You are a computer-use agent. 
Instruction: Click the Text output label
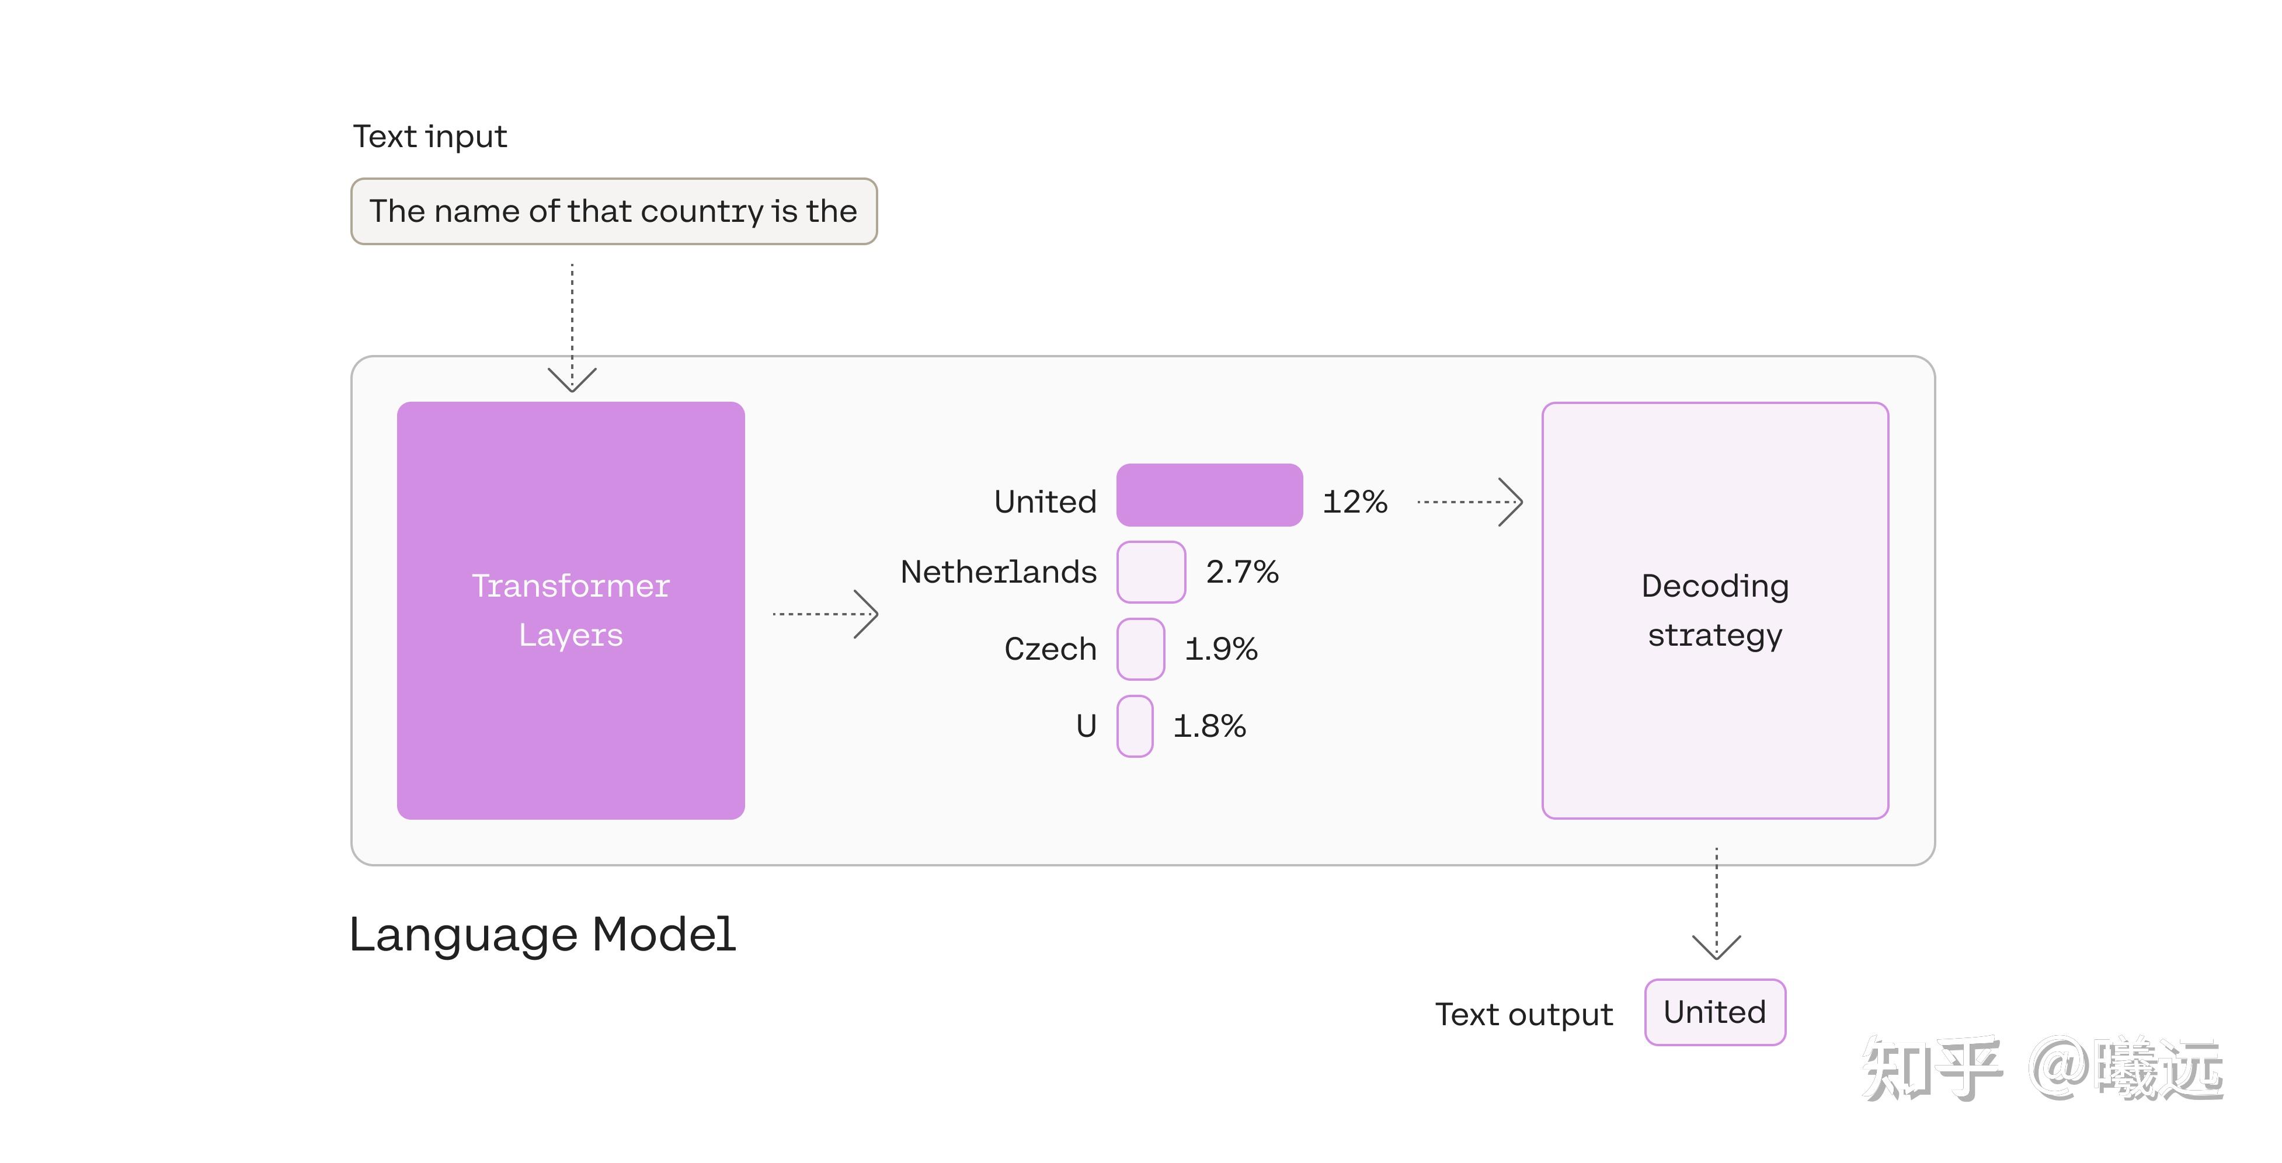point(1523,1014)
